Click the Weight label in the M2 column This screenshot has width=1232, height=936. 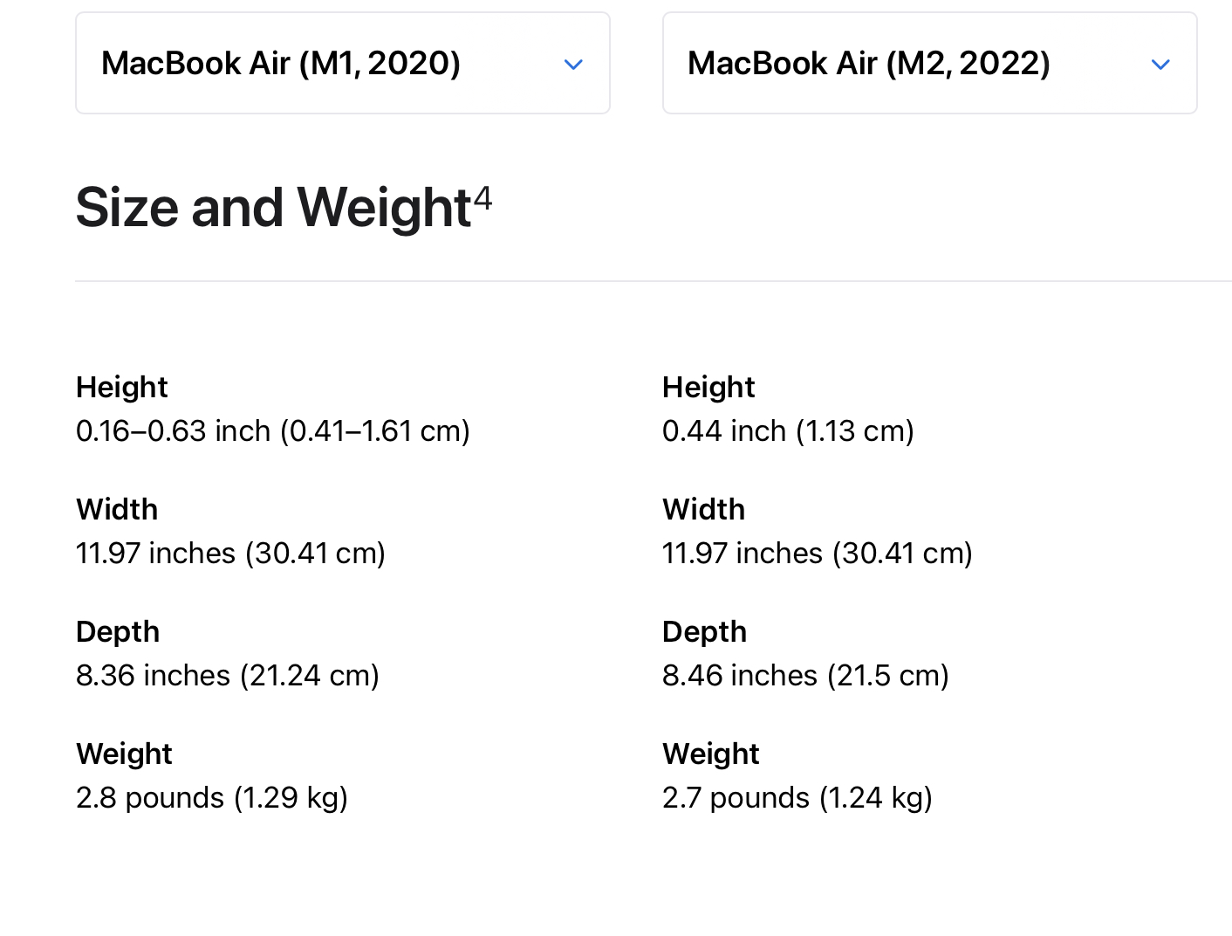coord(710,754)
